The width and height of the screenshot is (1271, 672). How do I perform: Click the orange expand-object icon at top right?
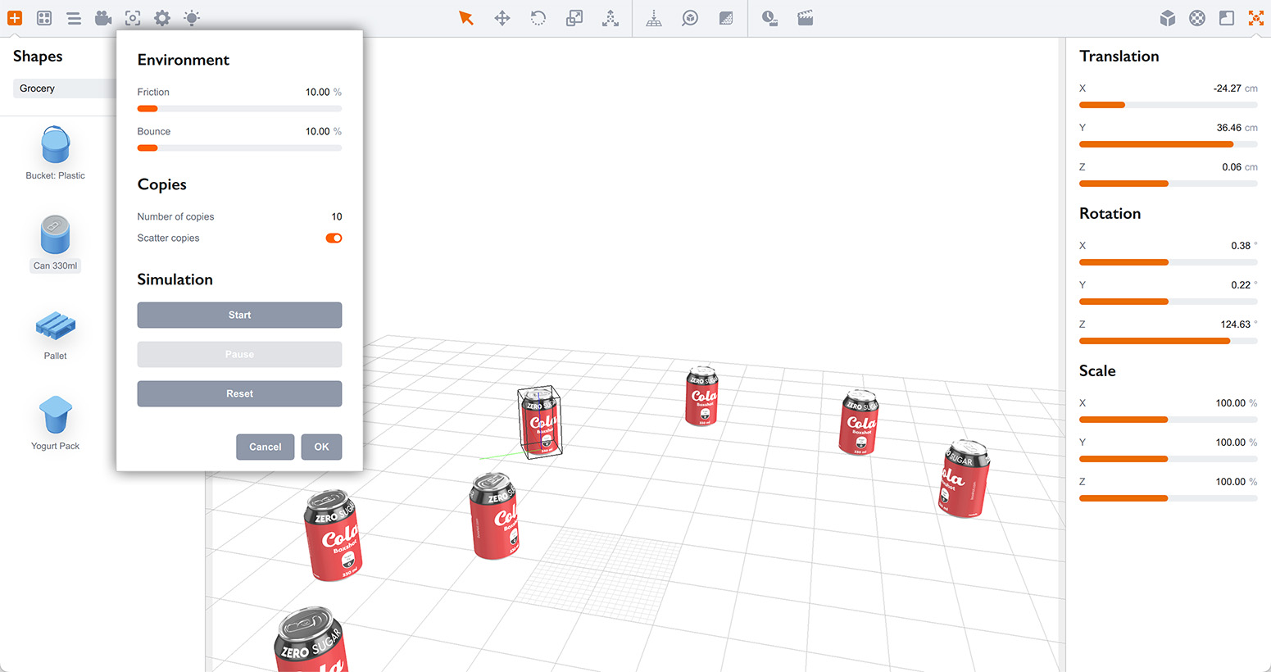(x=1255, y=17)
